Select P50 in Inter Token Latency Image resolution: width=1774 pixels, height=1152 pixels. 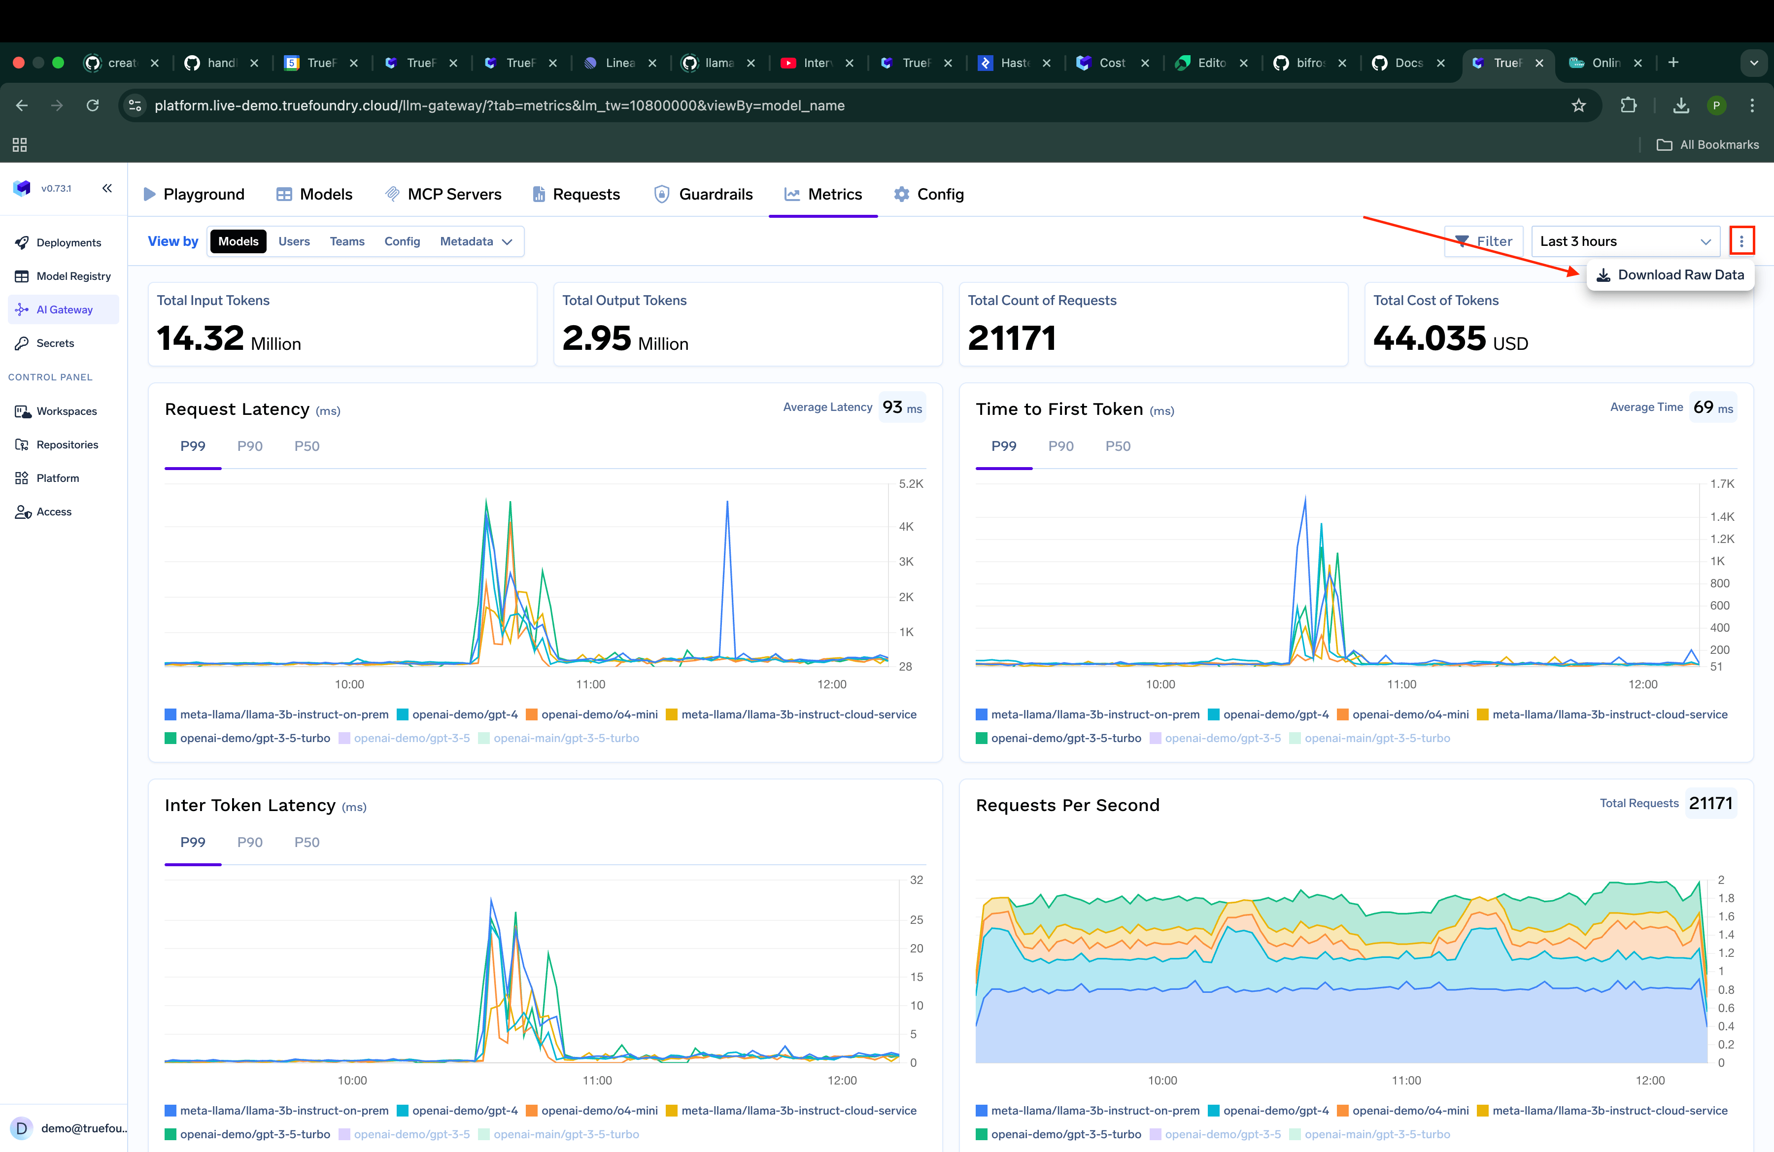[307, 842]
